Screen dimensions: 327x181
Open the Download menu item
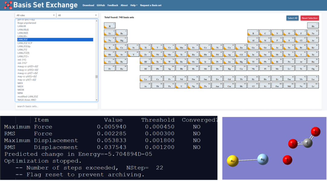tap(88, 5)
